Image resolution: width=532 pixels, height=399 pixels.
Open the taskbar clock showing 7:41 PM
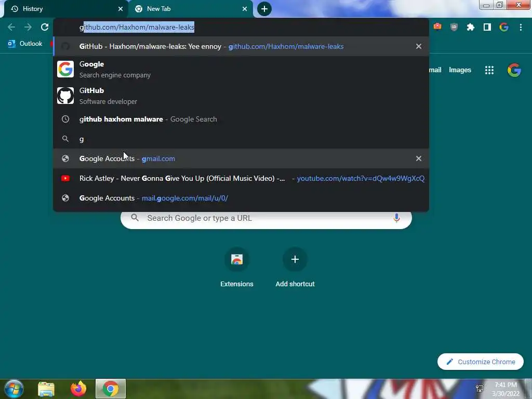pyautogui.click(x=506, y=389)
